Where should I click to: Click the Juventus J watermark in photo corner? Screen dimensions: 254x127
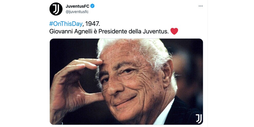point(199,119)
